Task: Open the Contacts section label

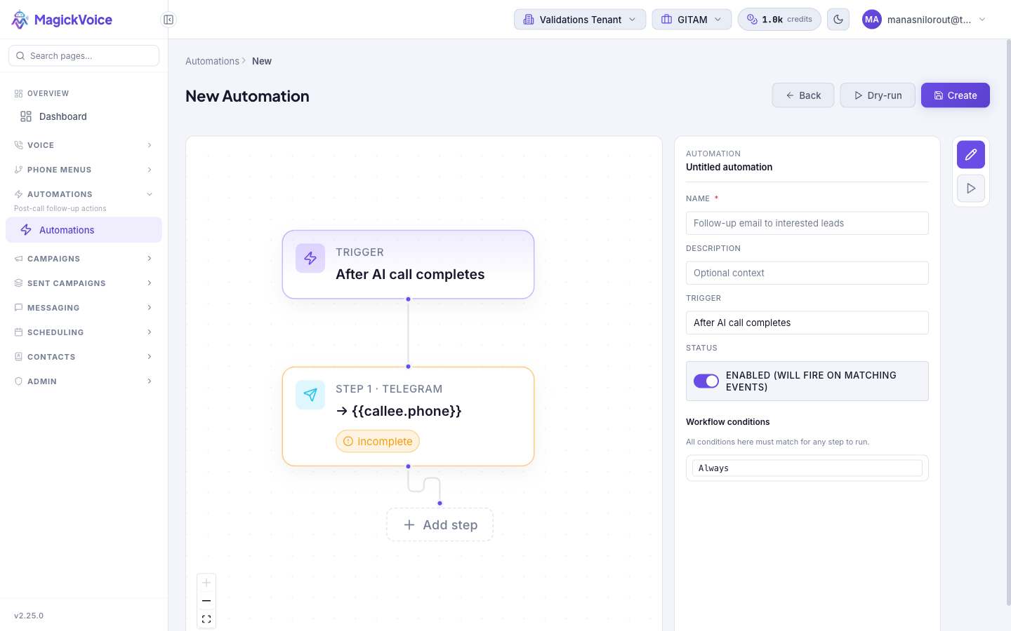Action: point(51,357)
